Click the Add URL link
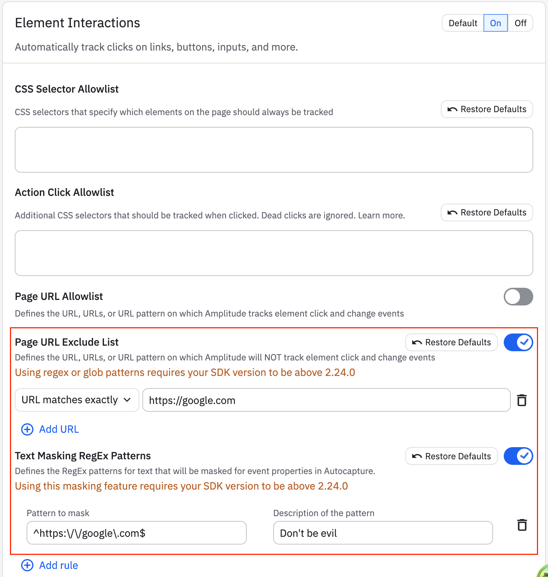 59,429
